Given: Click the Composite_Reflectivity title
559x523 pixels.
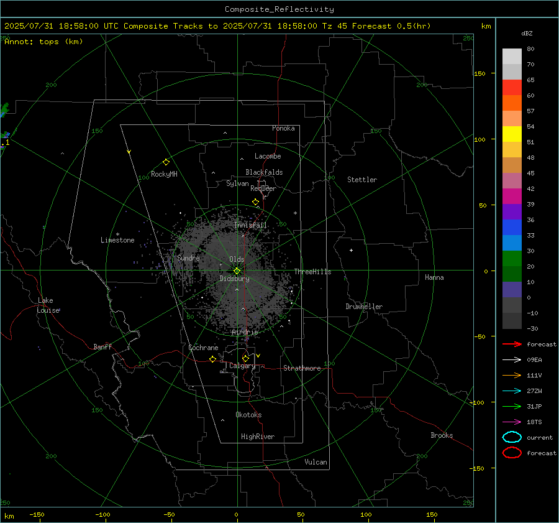Looking at the screenshot, I should (279, 9).
